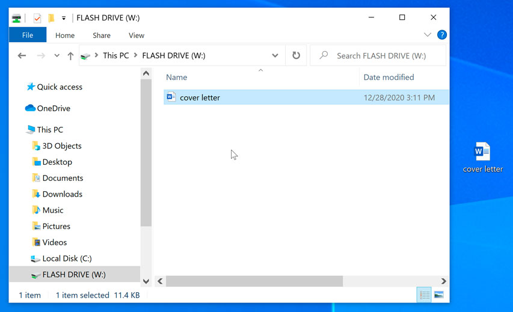Click the 1 item selected 11.4 KB status text
The width and height of the screenshot is (513, 312).
(x=97, y=295)
